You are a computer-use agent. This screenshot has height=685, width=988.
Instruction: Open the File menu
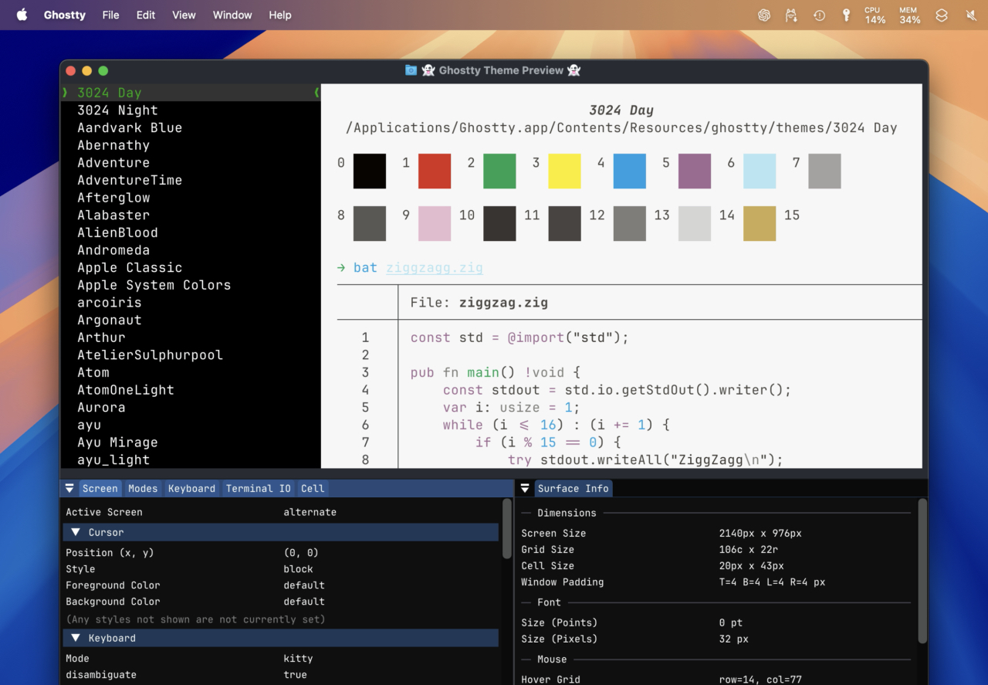point(110,15)
